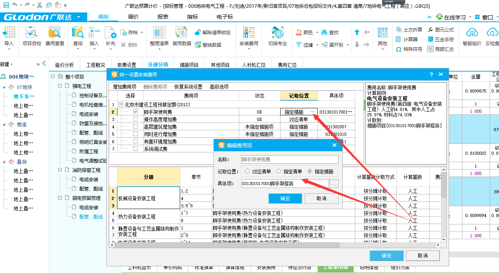Open the 新建 dropdown
499x273 pixels.
7,64
